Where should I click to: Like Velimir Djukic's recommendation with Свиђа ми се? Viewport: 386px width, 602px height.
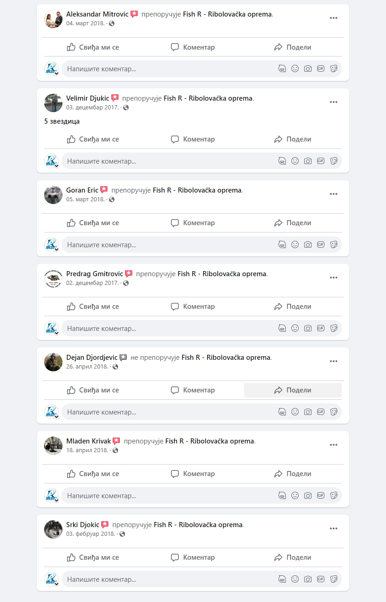93,139
